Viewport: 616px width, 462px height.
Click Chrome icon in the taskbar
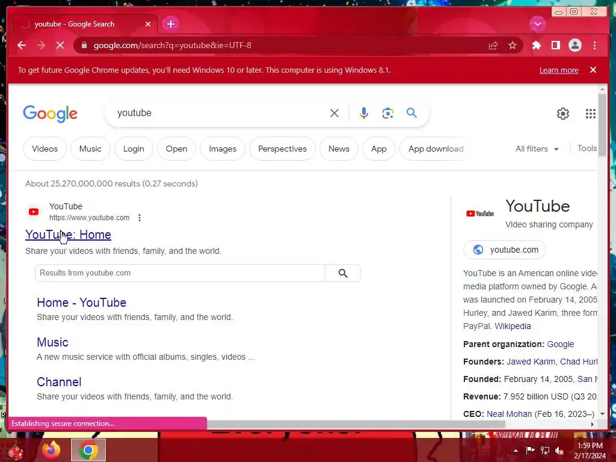click(88, 450)
